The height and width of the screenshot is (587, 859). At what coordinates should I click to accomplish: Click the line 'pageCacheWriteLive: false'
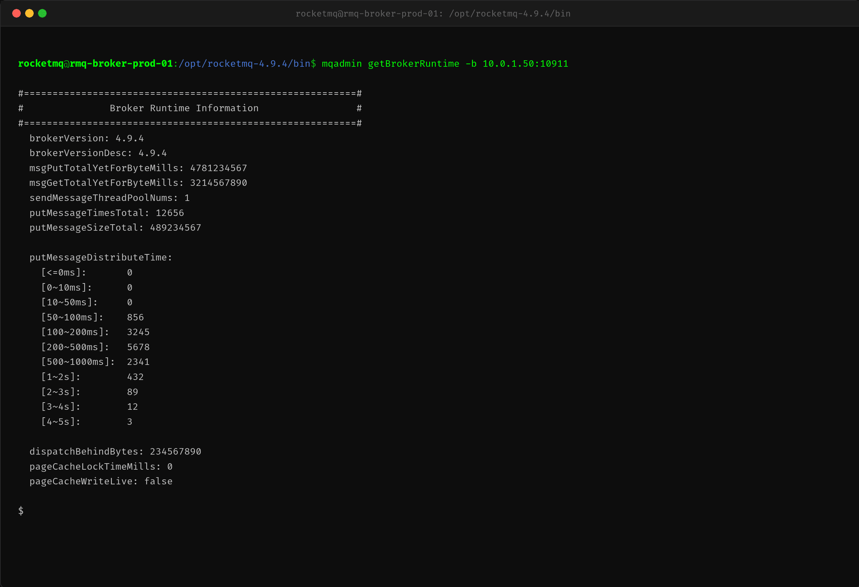click(101, 482)
